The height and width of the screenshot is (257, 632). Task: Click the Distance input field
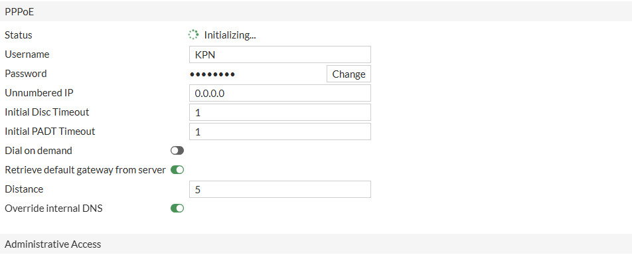[279, 189]
